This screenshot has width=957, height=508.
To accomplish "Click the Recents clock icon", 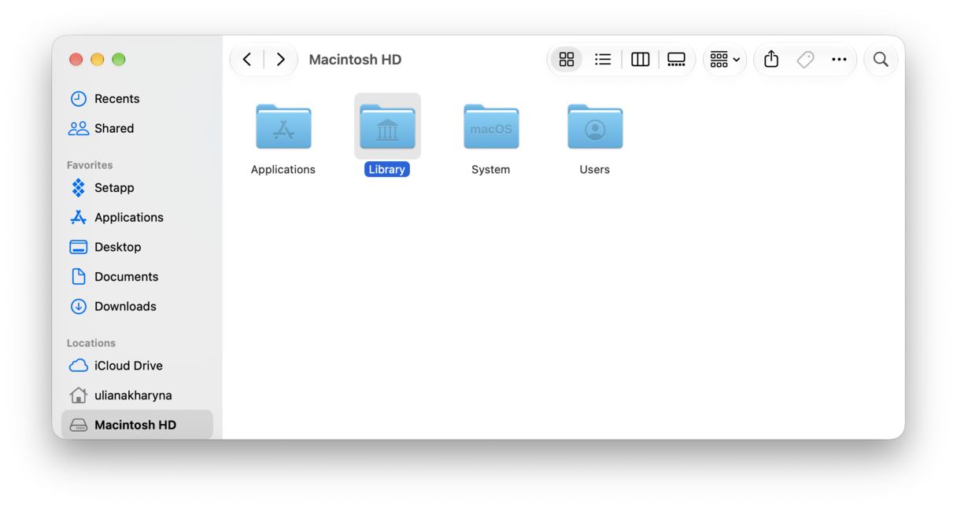I will click(79, 99).
